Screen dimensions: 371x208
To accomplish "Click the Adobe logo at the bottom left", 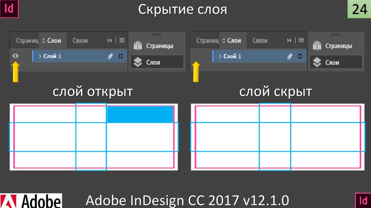I will [x=31, y=200].
